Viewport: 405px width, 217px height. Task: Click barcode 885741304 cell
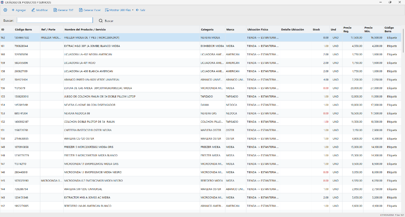(21, 113)
